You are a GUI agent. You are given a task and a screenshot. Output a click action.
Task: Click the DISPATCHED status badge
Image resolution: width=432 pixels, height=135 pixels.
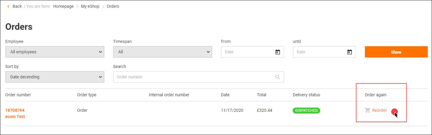[306, 110]
